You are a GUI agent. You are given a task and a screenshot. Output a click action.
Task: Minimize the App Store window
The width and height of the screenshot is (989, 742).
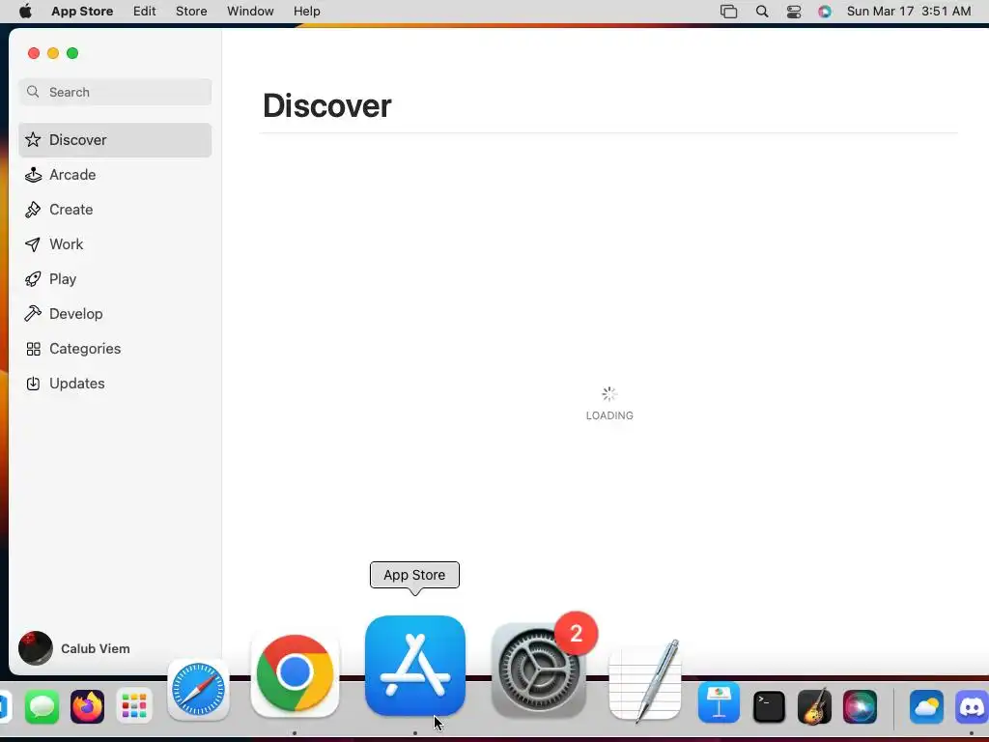(x=53, y=53)
